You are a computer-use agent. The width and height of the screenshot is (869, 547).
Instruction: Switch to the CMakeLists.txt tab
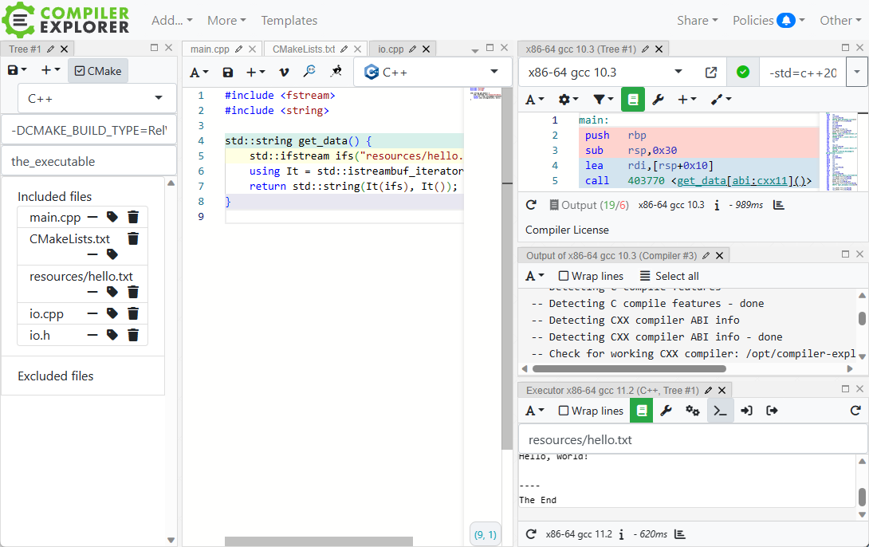click(x=309, y=48)
